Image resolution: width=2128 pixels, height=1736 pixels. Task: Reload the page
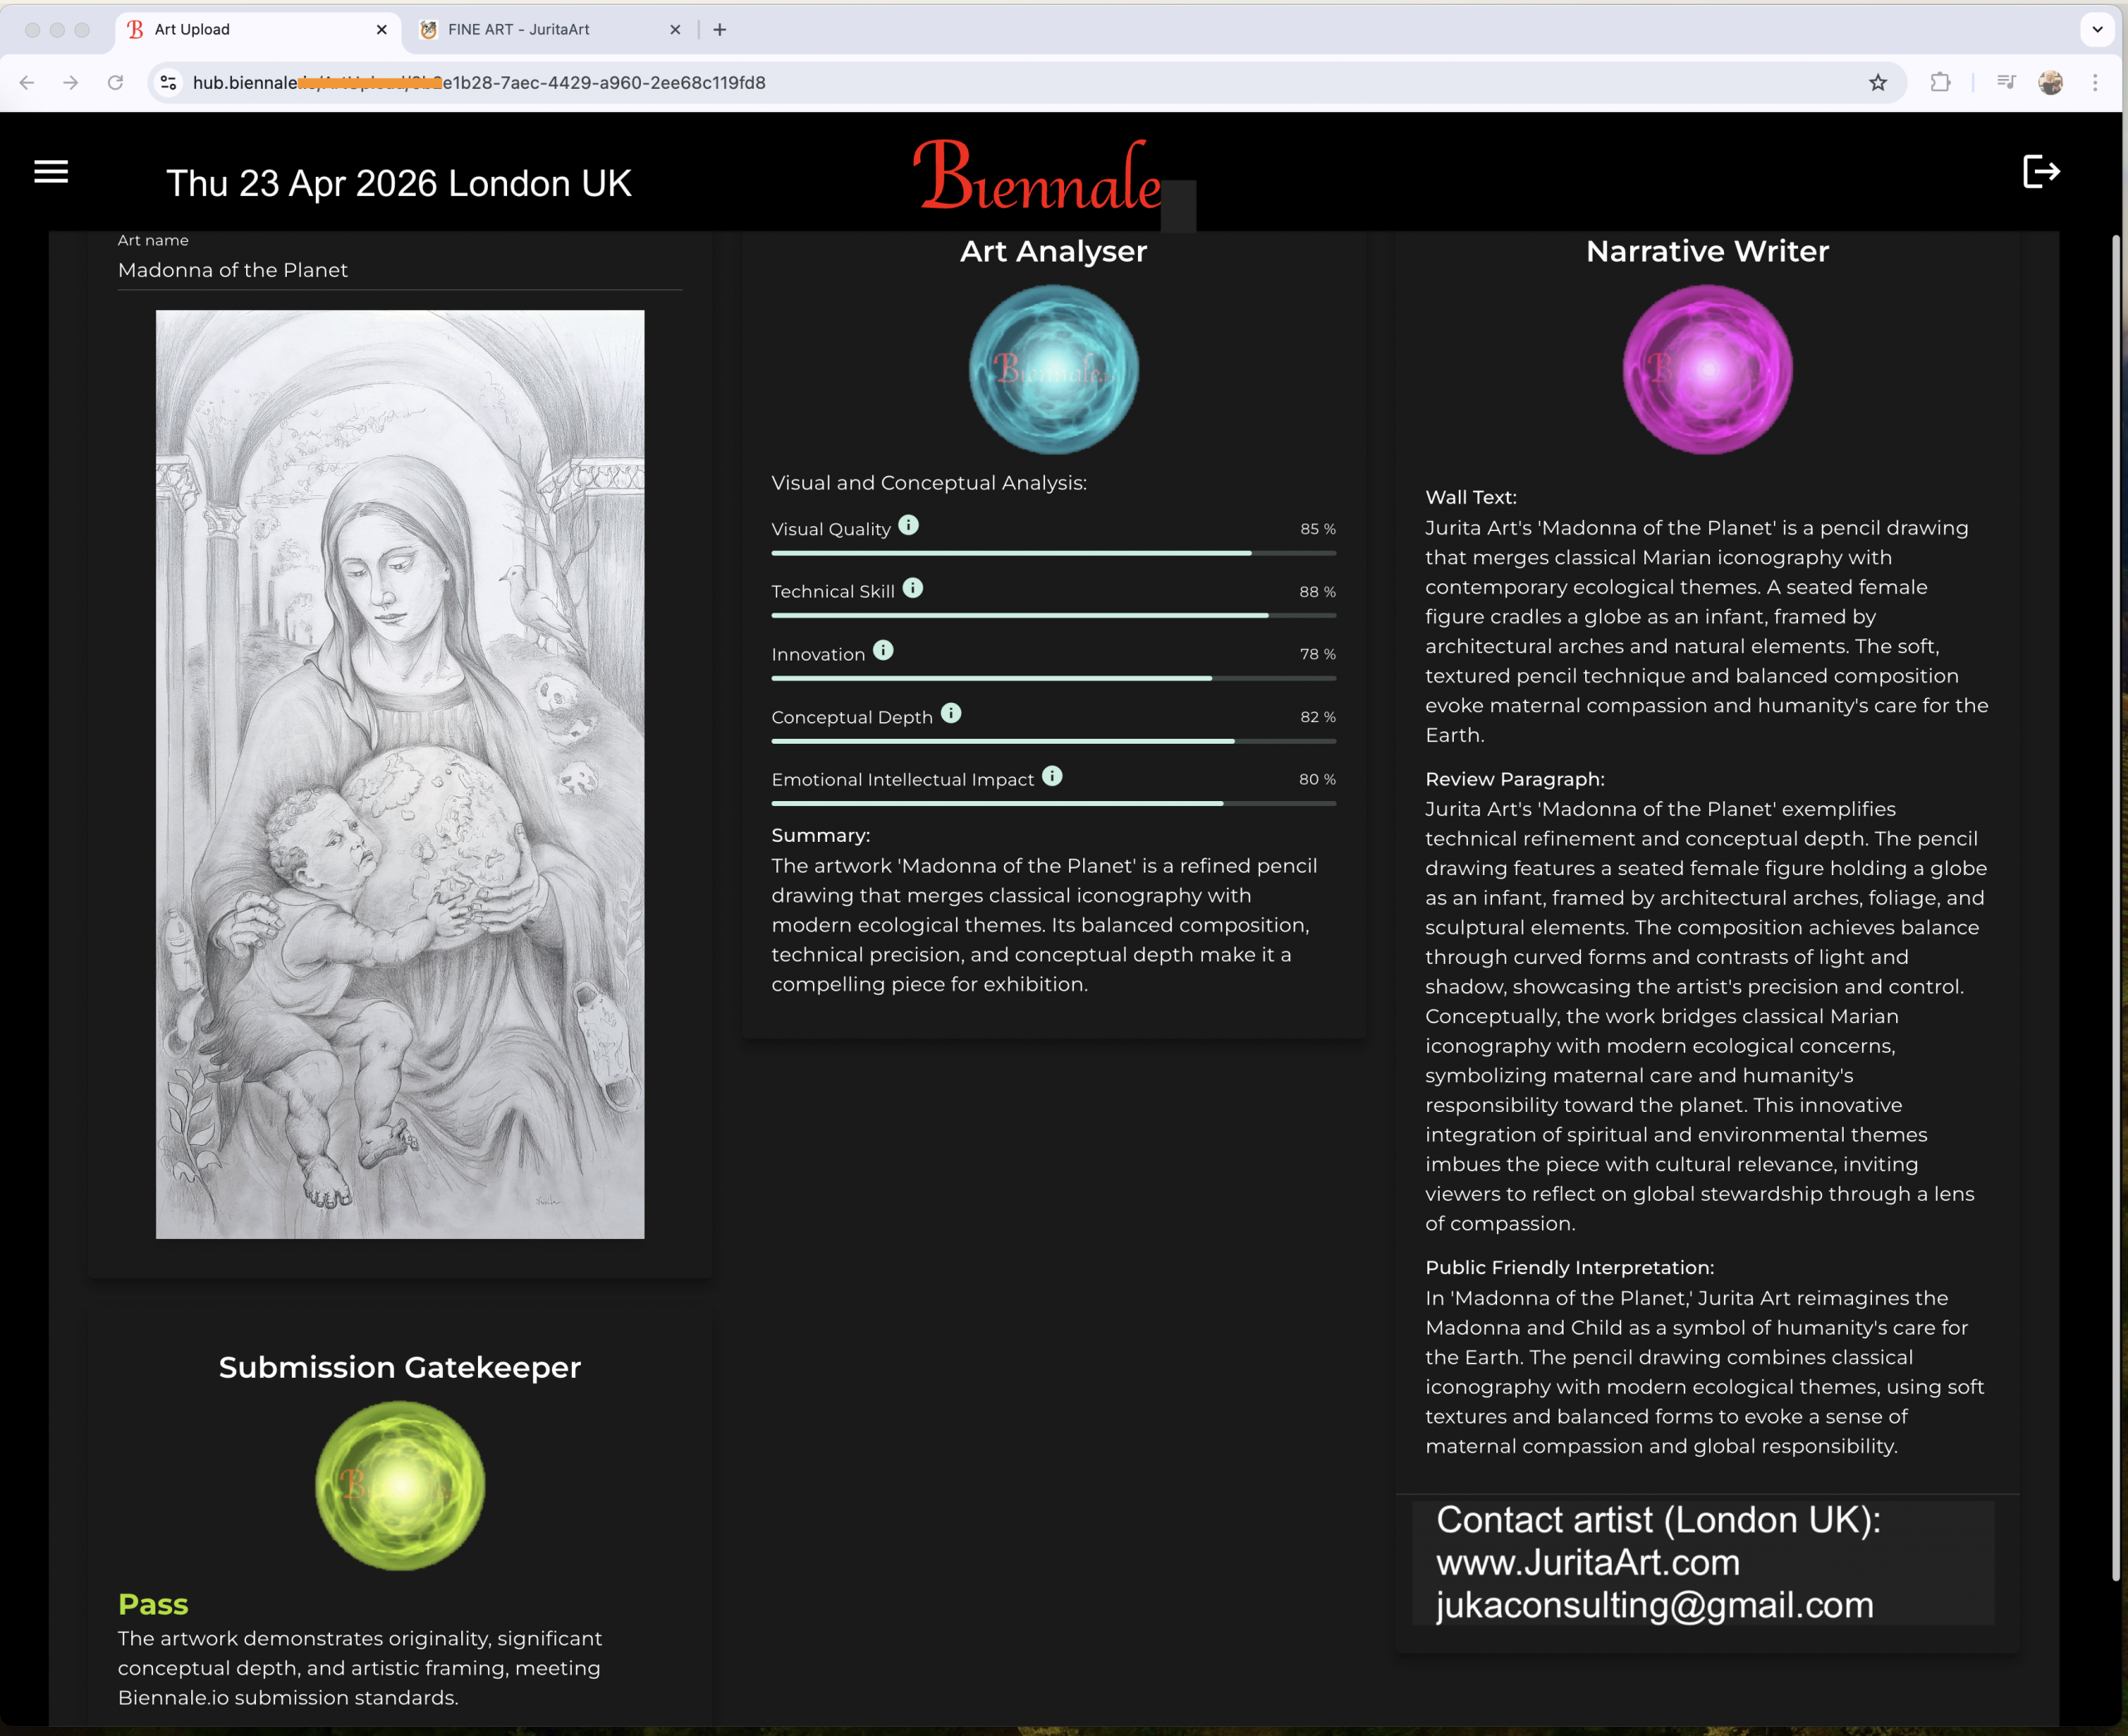[116, 83]
